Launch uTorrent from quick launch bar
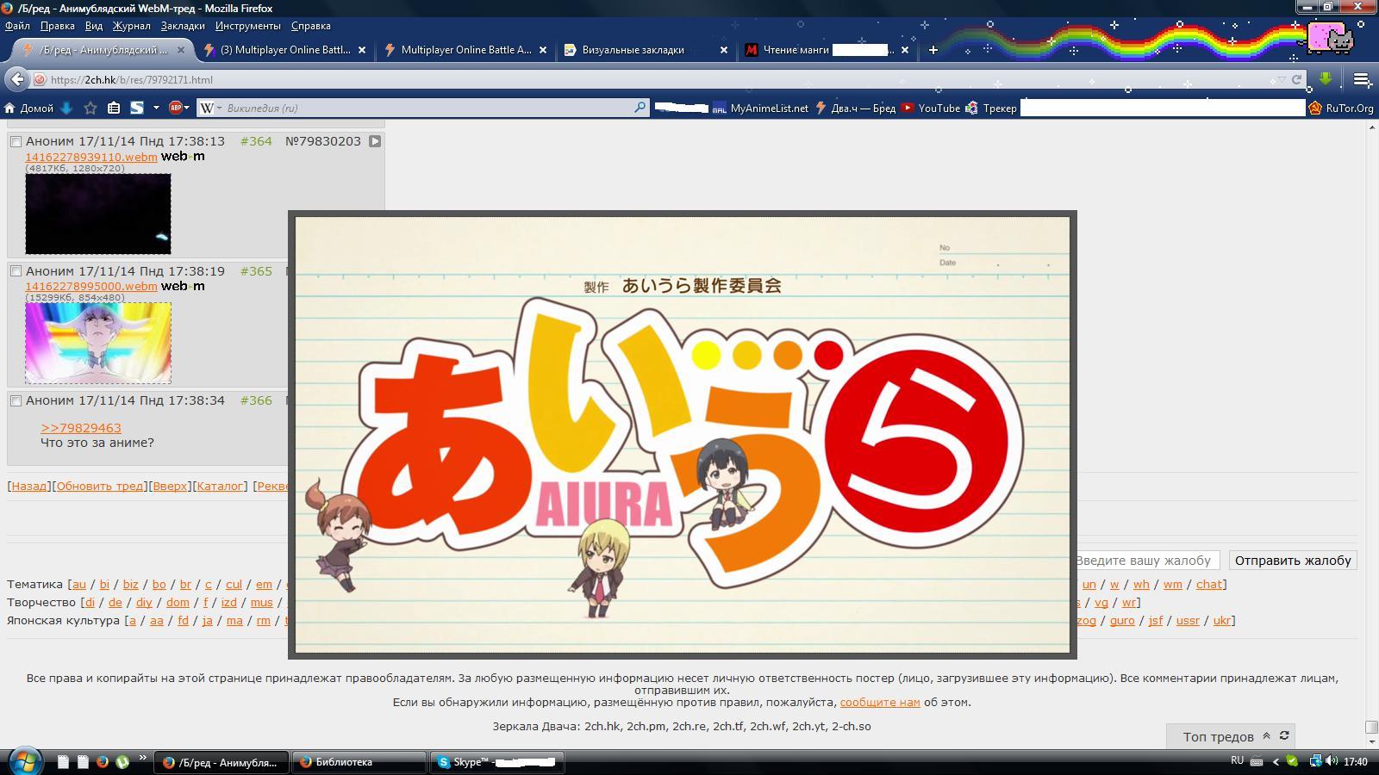The height and width of the screenshot is (775, 1379). (x=122, y=761)
